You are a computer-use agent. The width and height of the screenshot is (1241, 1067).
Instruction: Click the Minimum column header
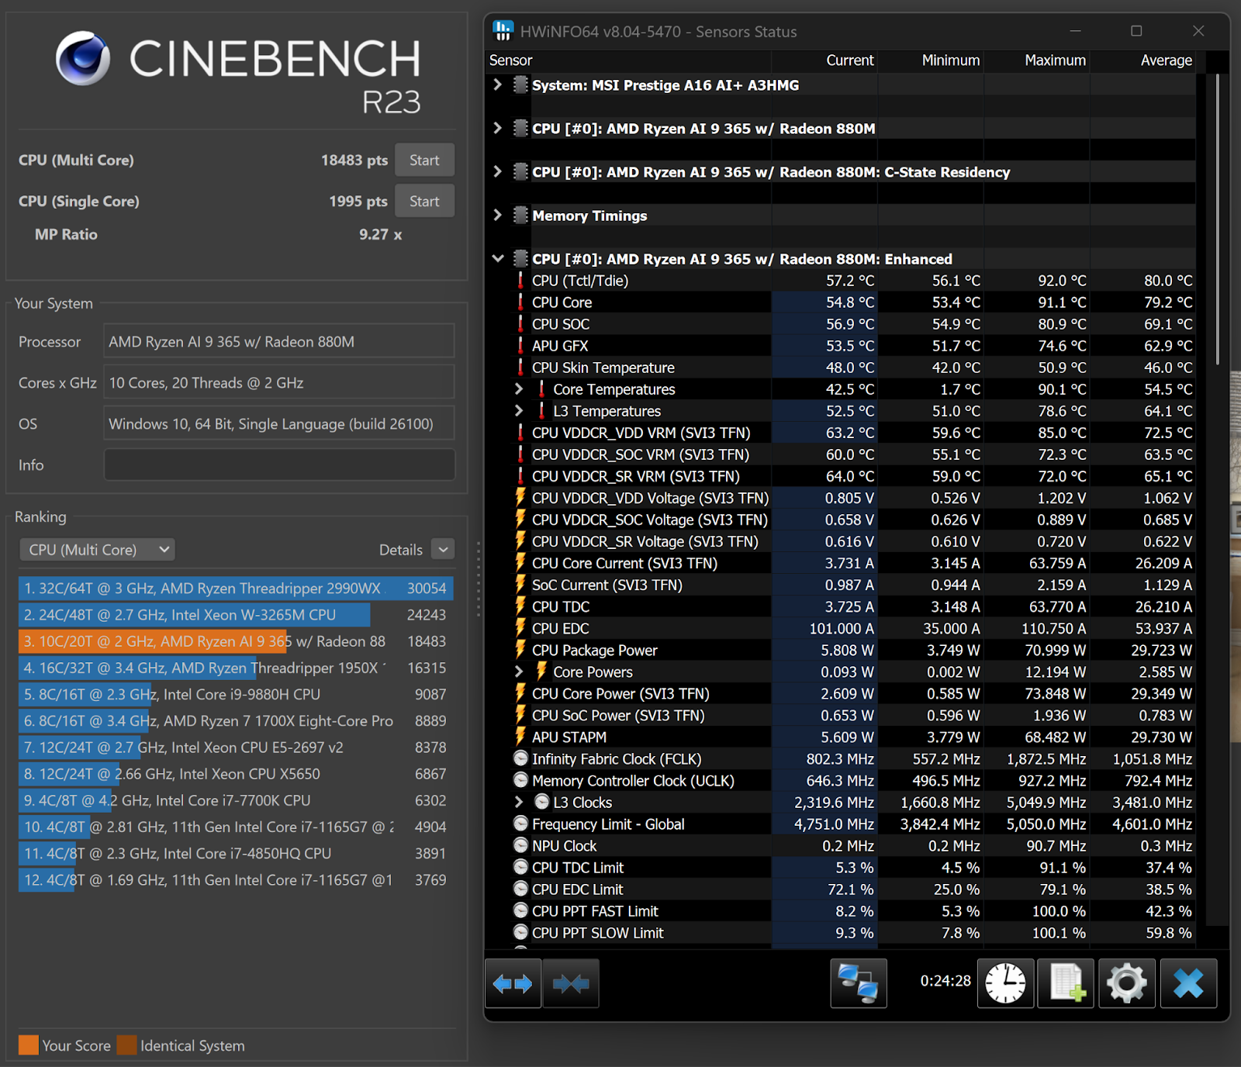tap(931, 60)
